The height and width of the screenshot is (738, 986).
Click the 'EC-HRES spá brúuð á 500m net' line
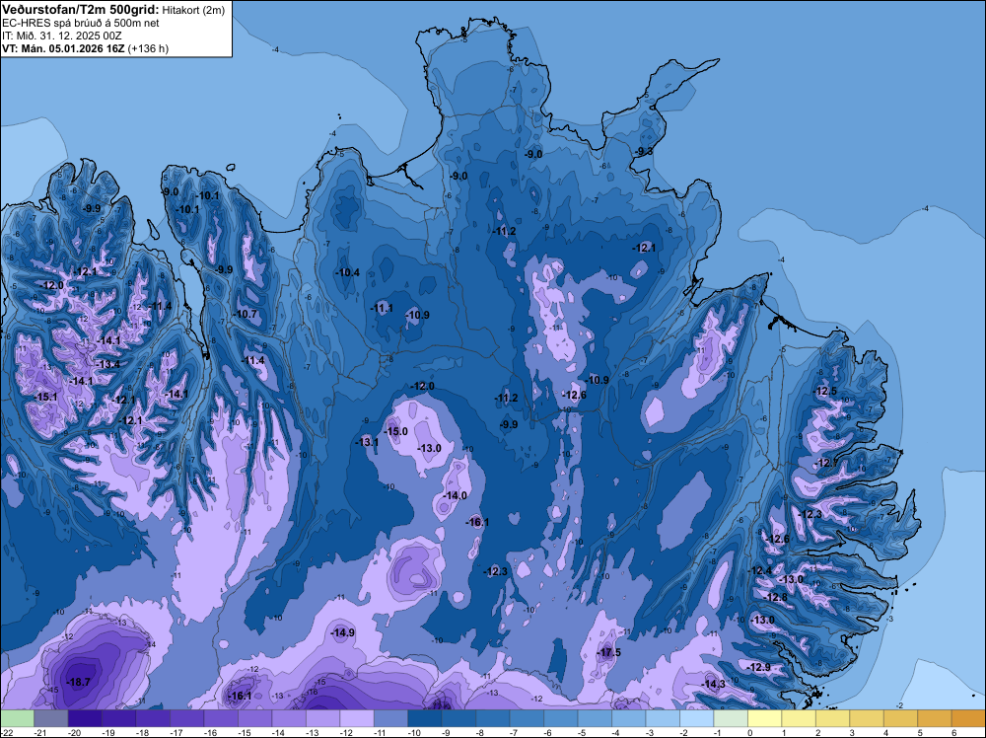[x=81, y=24]
